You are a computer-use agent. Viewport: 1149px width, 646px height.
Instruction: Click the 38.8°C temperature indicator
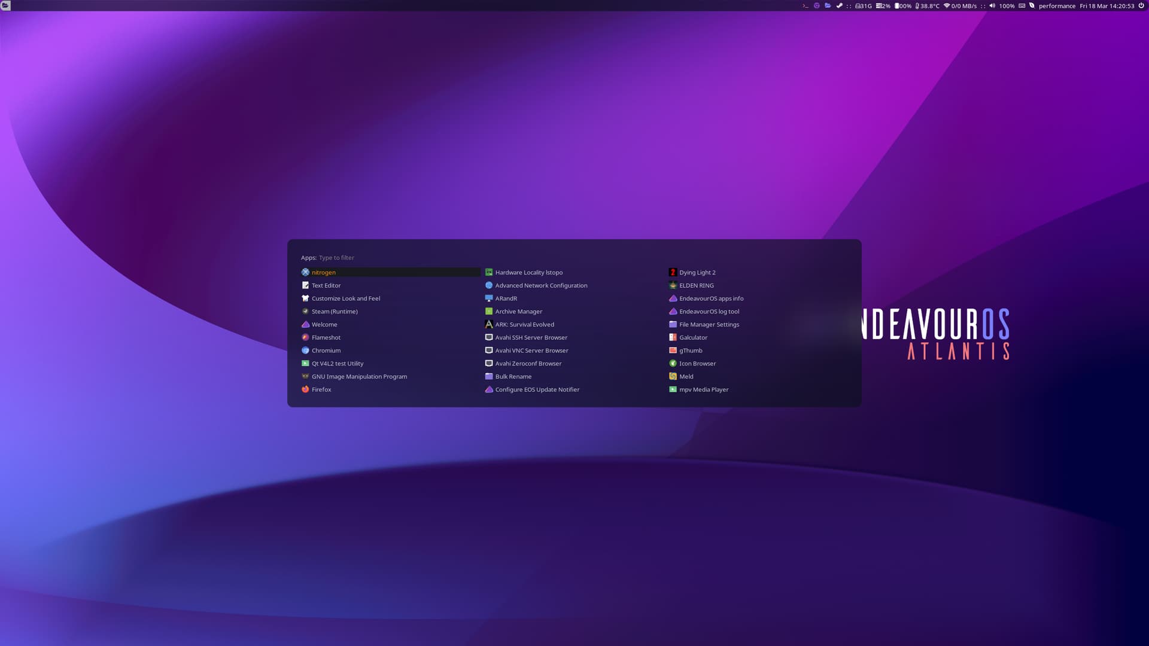pos(927,6)
